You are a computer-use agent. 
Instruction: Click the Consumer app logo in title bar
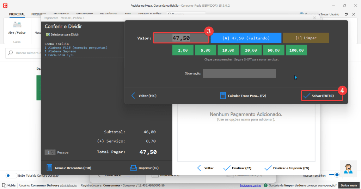[x=5, y=6]
